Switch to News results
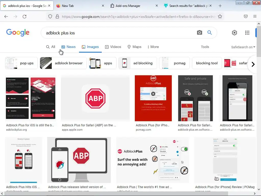The height and width of the screenshot is (196, 261). click(69, 47)
